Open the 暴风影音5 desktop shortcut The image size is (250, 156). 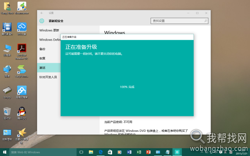click(x=7, y=29)
